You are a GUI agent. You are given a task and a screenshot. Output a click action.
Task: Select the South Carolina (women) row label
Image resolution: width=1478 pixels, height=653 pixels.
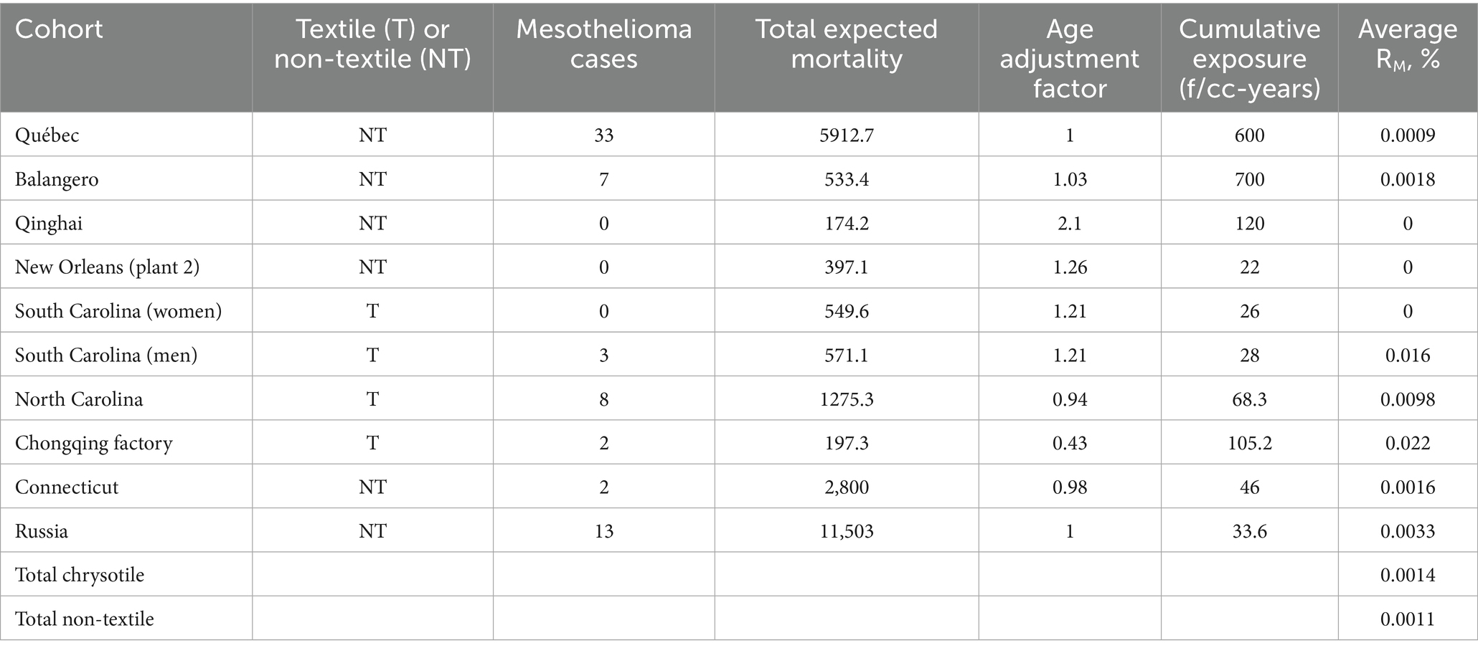point(118,311)
